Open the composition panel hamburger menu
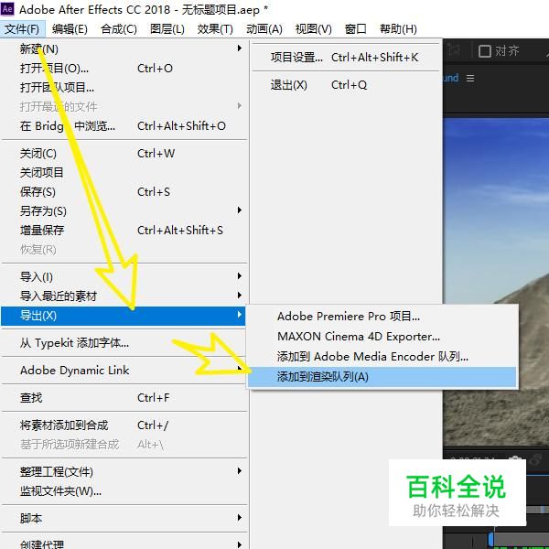Viewport: 549px width, 549px height. (470, 78)
